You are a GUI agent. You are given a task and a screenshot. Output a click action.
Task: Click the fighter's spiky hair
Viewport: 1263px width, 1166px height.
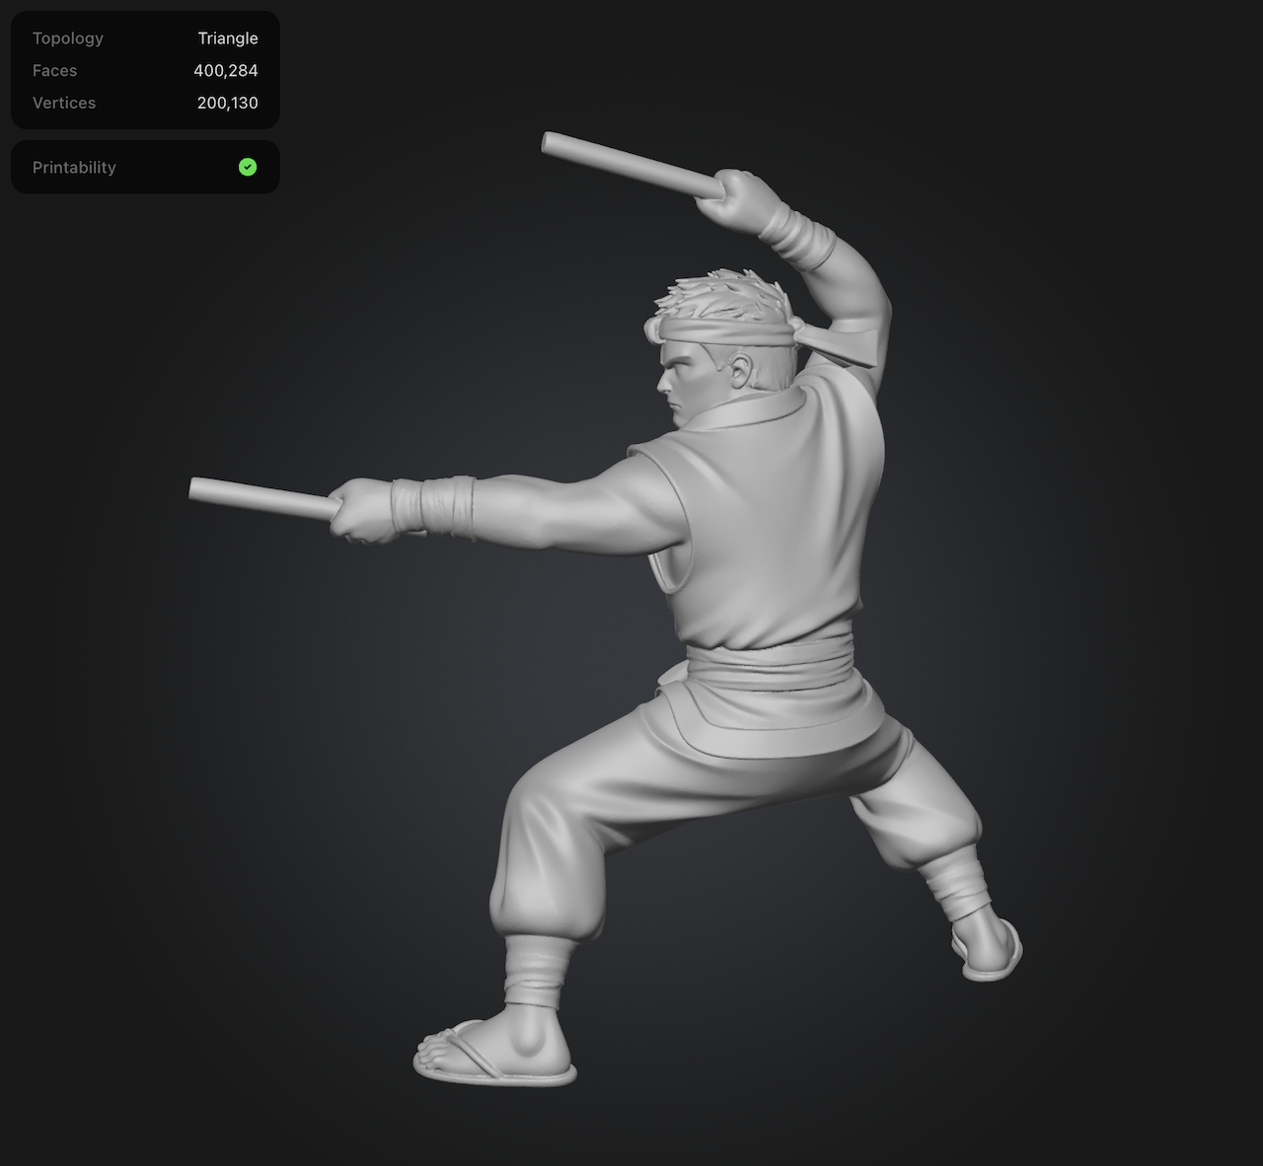coord(720,293)
